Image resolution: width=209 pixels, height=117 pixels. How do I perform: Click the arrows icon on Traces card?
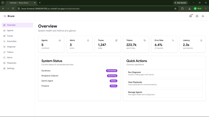click(116, 40)
